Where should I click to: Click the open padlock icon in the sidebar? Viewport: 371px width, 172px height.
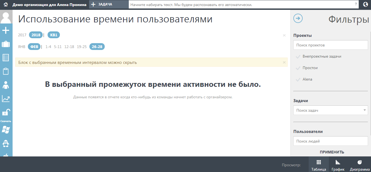[6, 112]
